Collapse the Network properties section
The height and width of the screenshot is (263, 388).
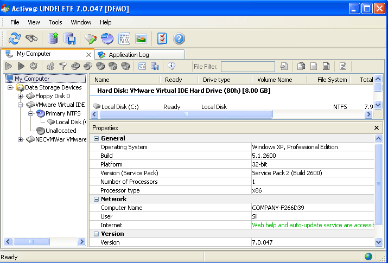[96, 199]
